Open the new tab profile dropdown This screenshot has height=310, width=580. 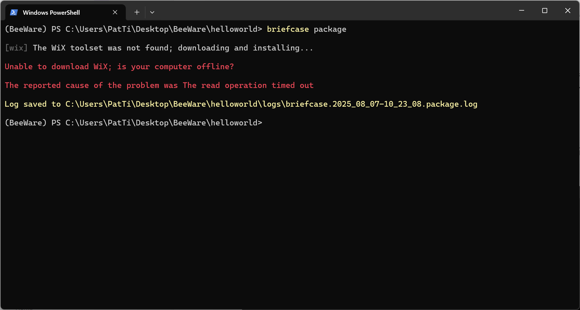[x=152, y=12]
